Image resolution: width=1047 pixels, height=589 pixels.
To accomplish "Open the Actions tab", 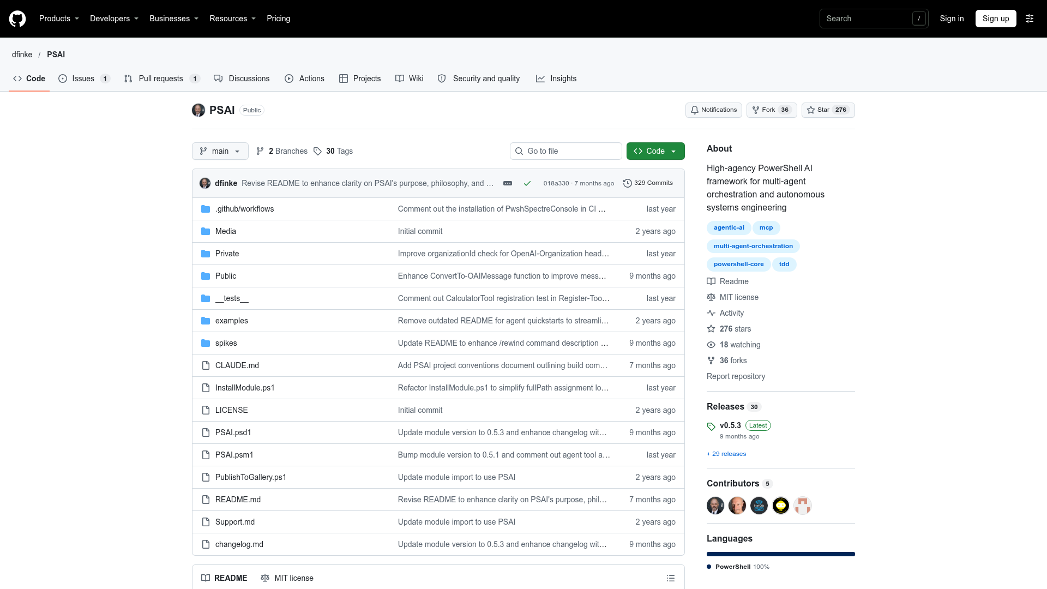I will point(304,79).
